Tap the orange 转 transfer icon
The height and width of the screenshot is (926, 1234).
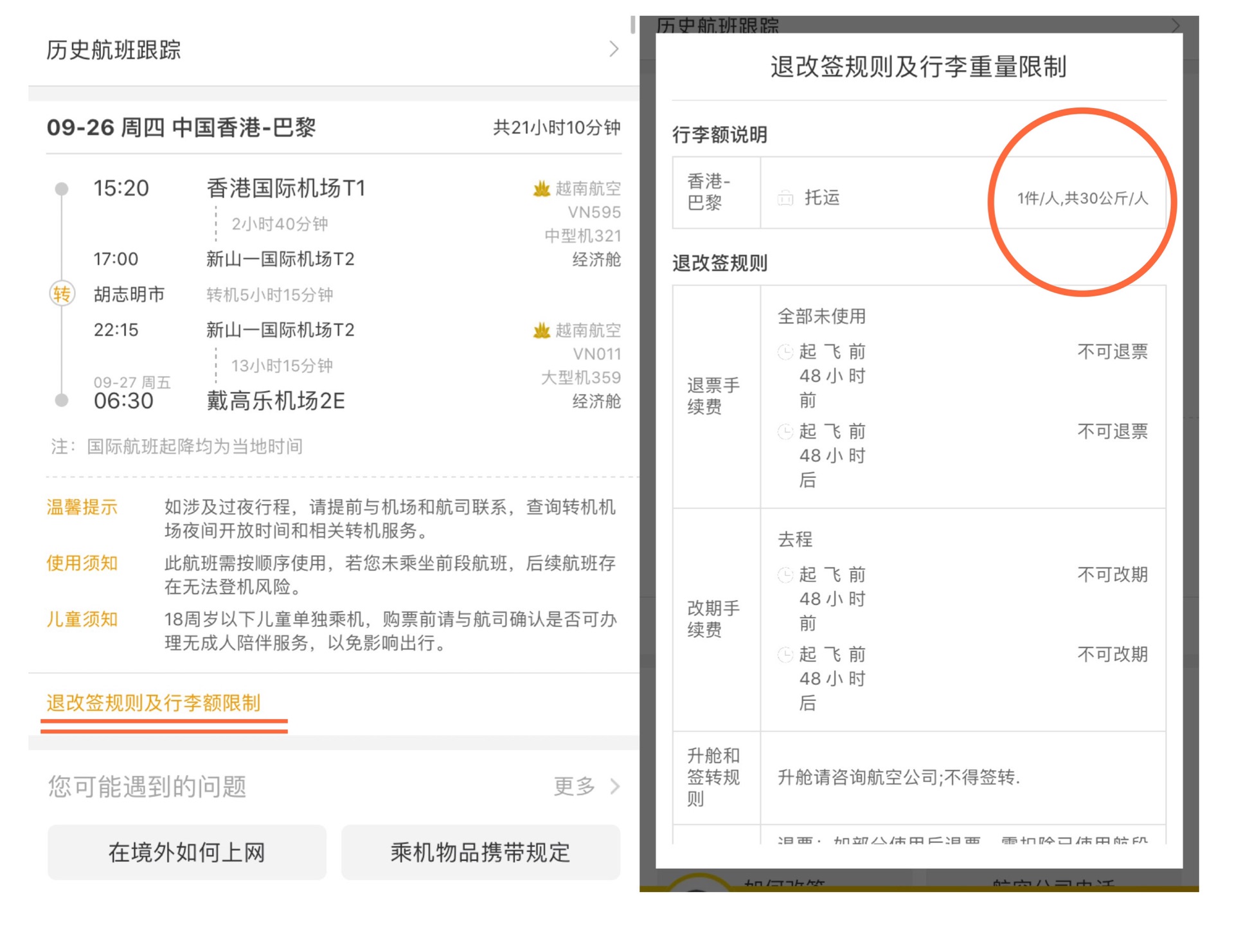(62, 295)
